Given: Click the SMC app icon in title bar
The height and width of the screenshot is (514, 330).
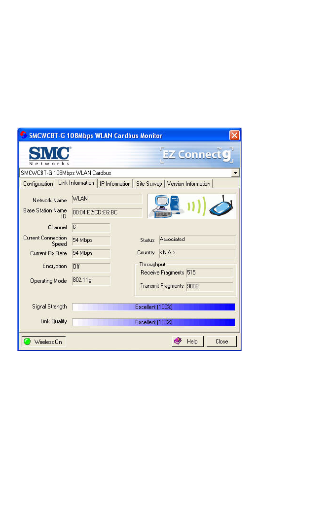Looking at the screenshot, I should click(23, 135).
